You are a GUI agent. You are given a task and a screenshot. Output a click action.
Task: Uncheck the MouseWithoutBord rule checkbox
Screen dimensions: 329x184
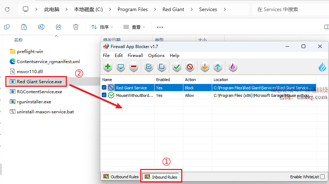[x=104, y=95]
